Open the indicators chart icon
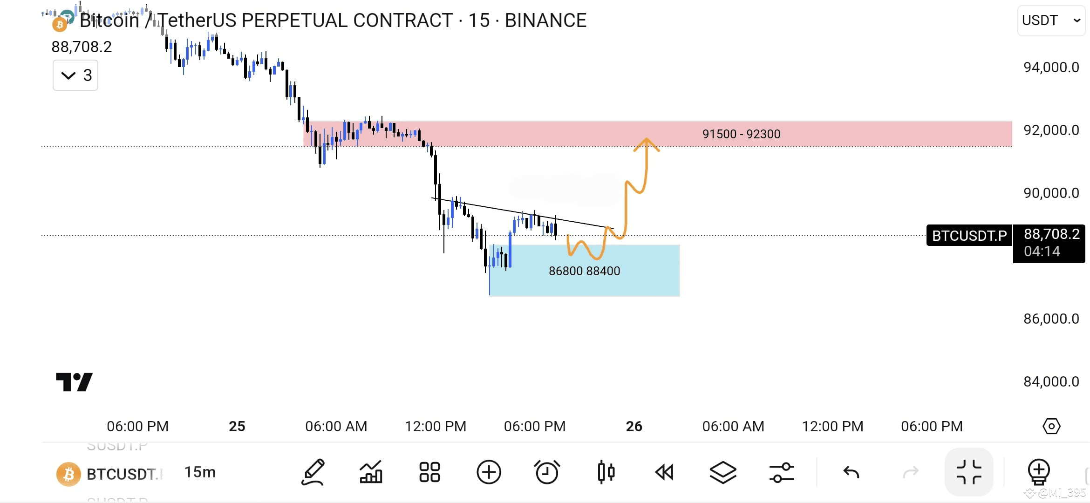The height and width of the screenshot is (503, 1090). click(x=371, y=472)
